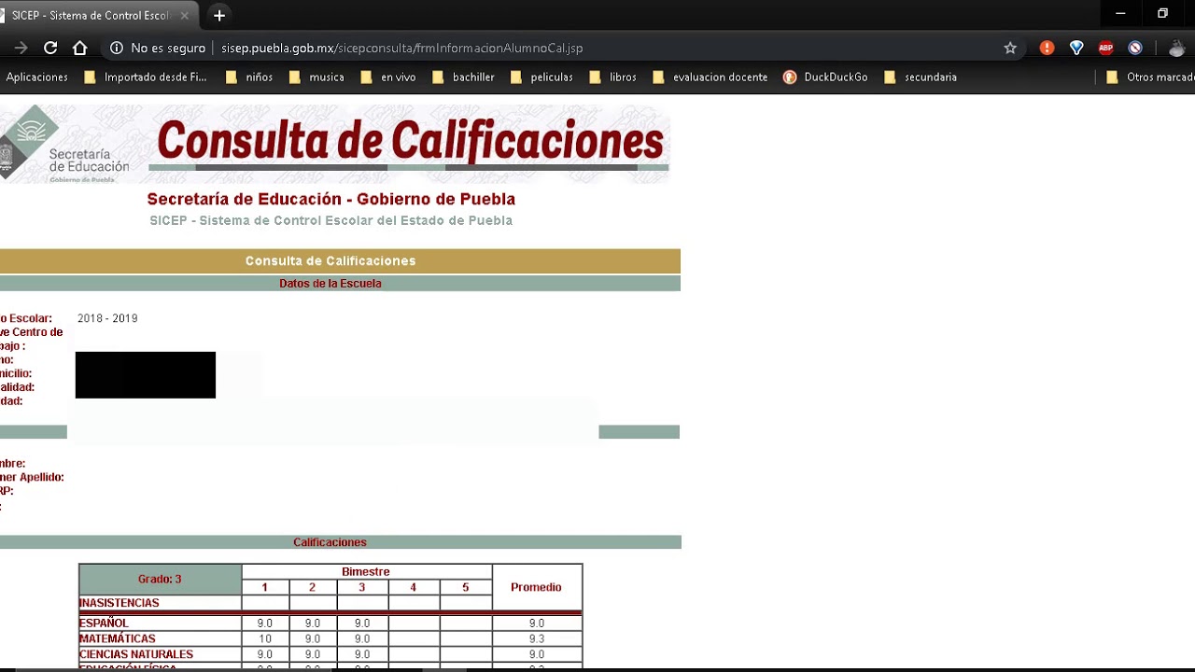Bookmark this page with the star

(1010, 48)
